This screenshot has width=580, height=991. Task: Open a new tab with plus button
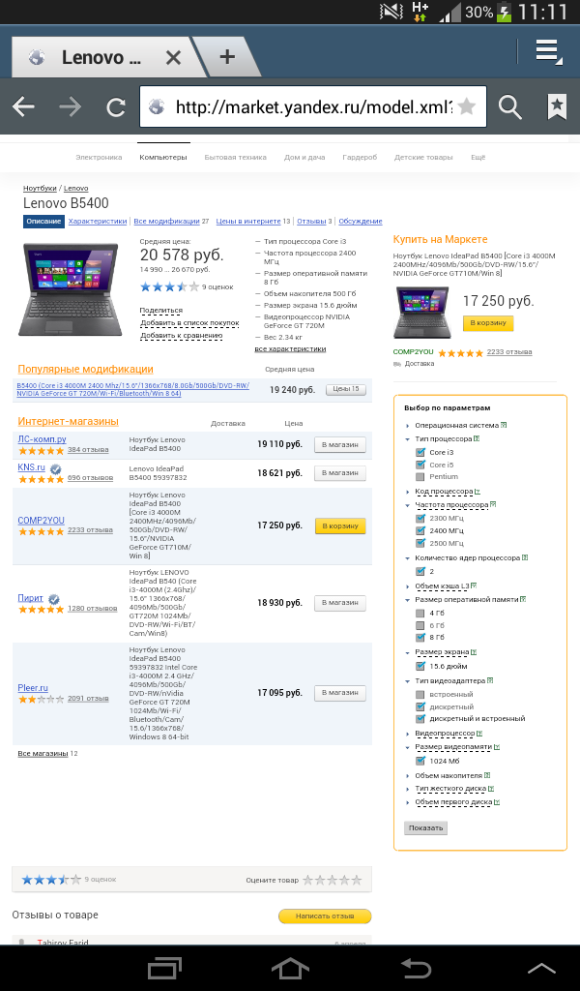[x=227, y=57]
